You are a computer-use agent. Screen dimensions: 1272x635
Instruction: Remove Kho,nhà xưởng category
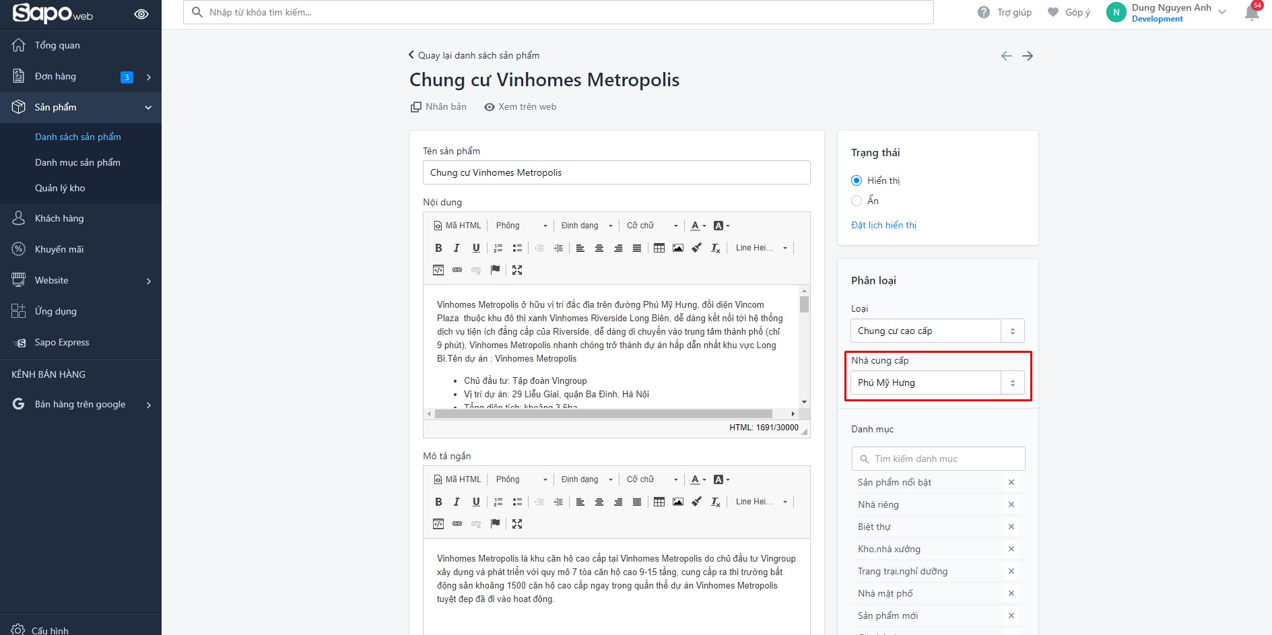(1011, 549)
